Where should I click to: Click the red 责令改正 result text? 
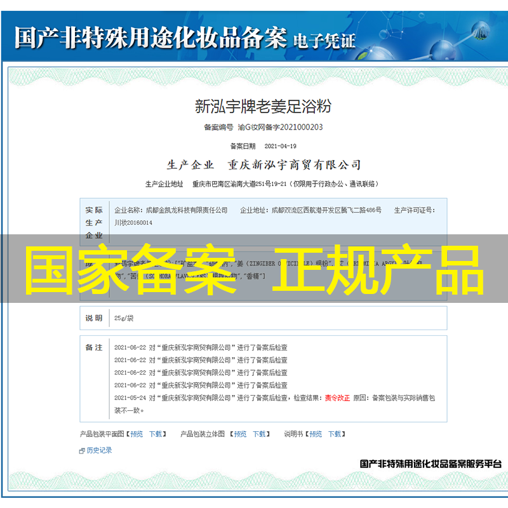pos(337,398)
